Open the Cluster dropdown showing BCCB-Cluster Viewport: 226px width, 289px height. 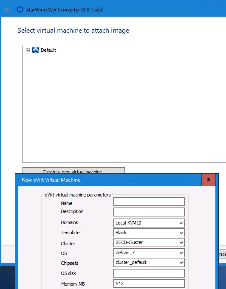(x=149, y=243)
